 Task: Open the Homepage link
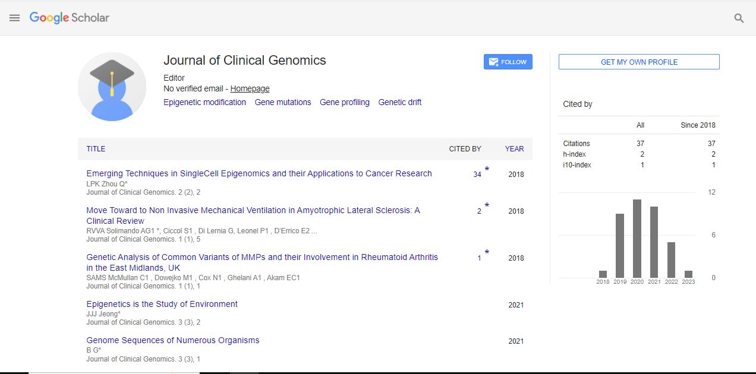(250, 88)
